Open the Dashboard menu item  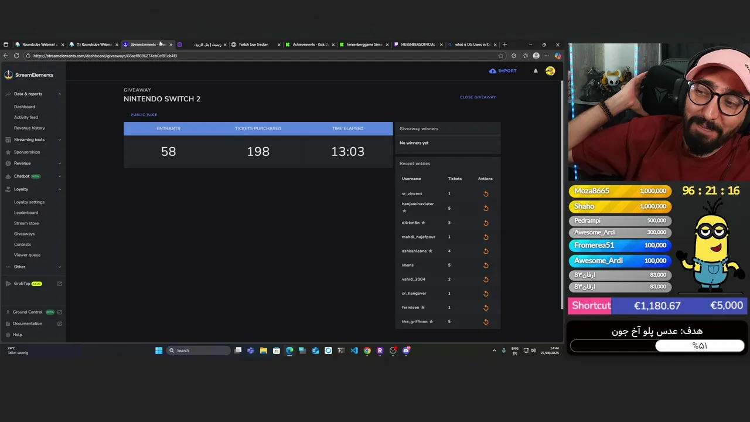(x=25, y=107)
